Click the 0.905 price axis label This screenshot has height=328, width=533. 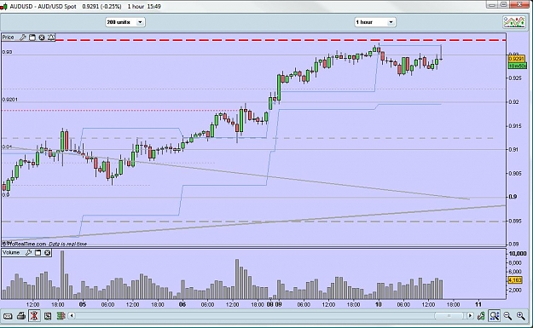click(514, 174)
